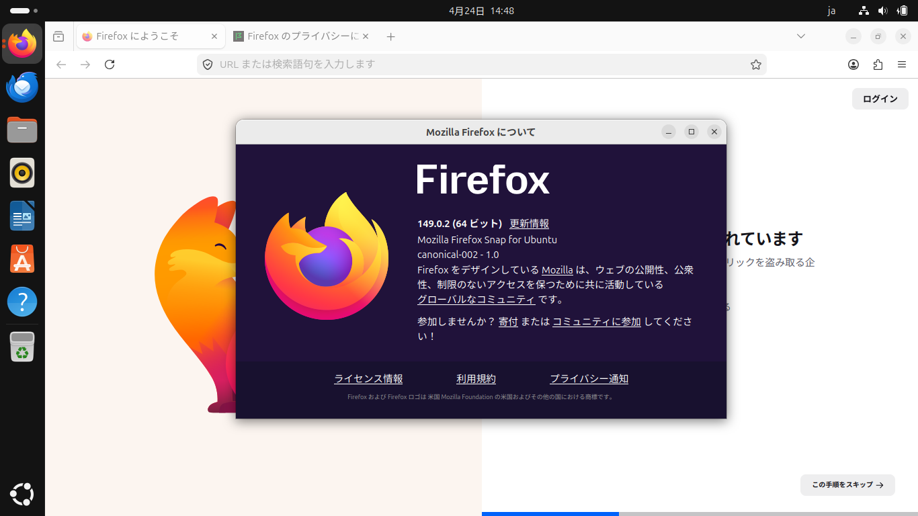Open the 寄付 donation link
The height and width of the screenshot is (516, 918).
(x=508, y=322)
